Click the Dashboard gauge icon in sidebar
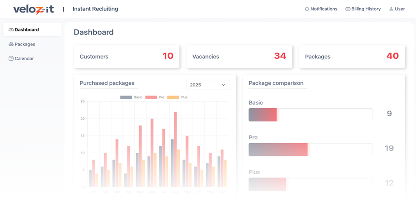 (x=11, y=30)
